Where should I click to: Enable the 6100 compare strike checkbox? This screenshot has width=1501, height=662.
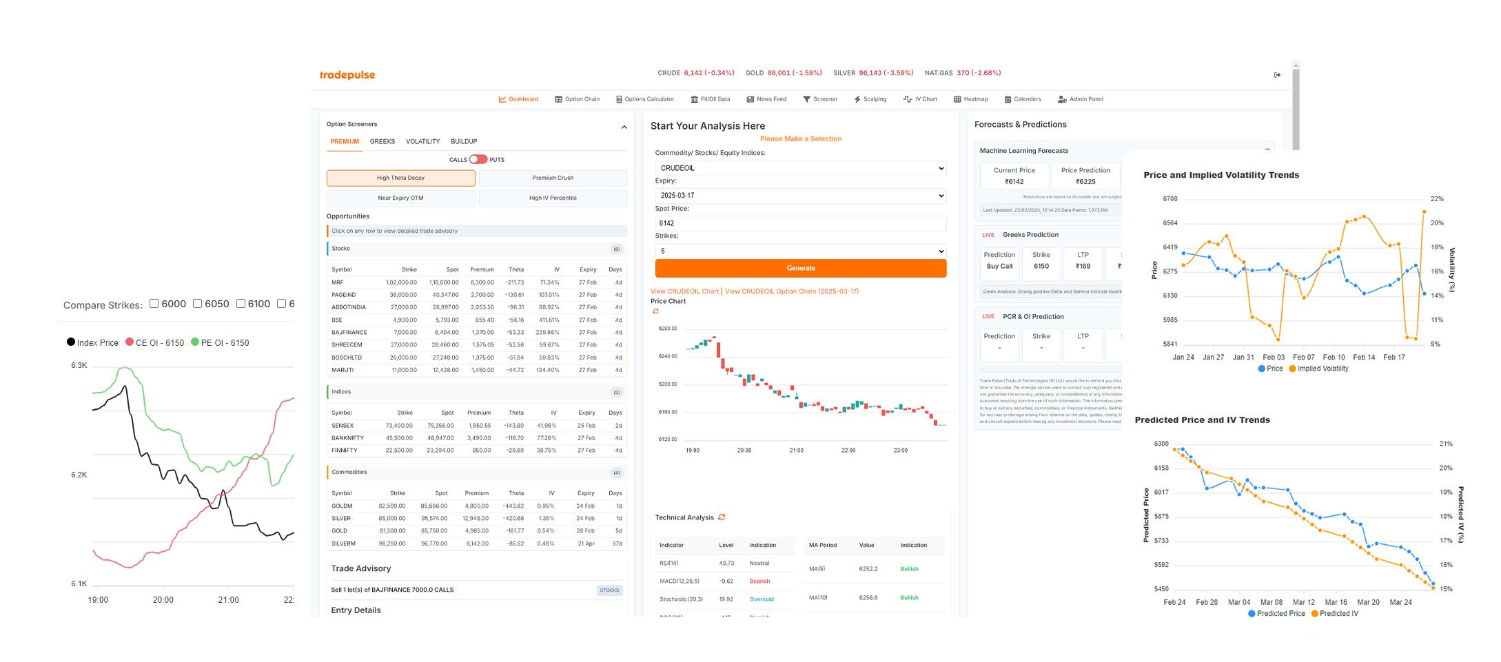pos(241,304)
